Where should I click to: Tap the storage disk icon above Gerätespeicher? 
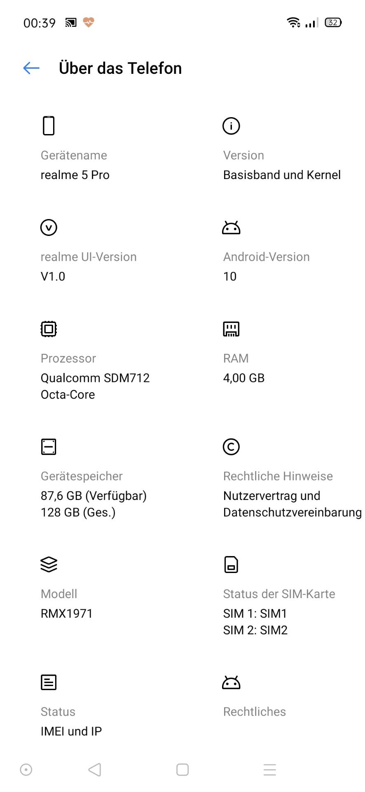tap(49, 447)
